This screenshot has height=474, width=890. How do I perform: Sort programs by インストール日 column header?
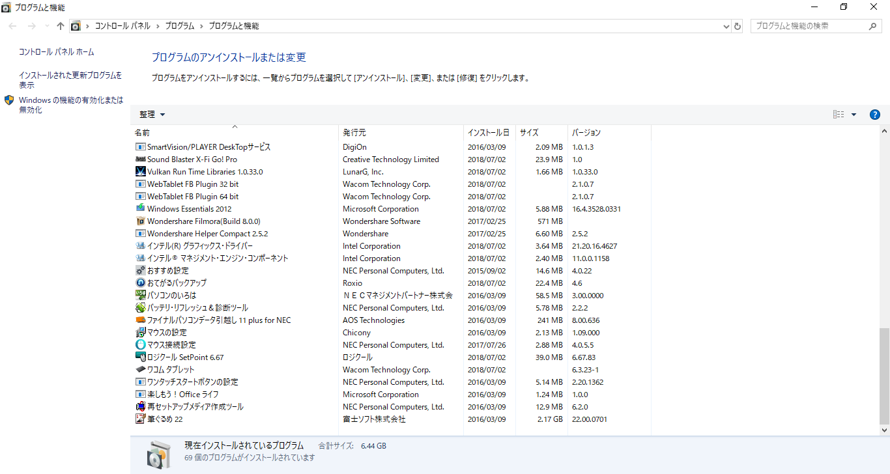(488, 133)
